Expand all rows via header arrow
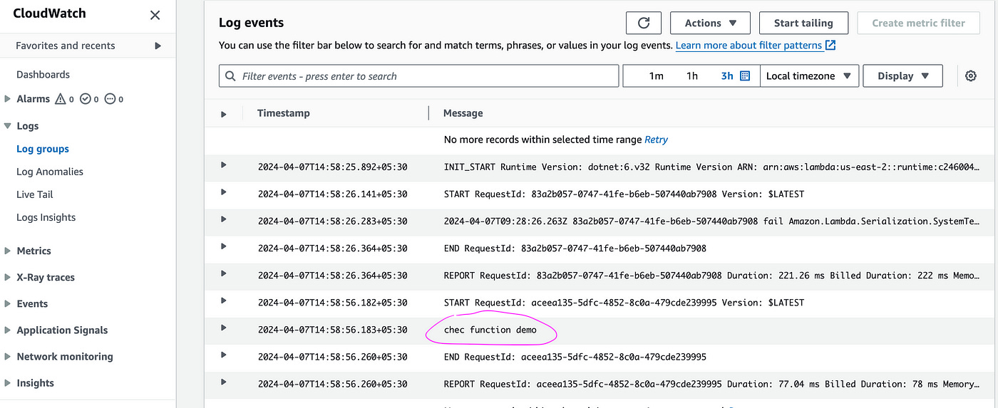Viewport: 998px width, 408px height. (x=223, y=114)
